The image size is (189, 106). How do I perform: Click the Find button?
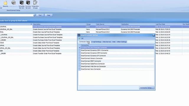click(40, 15)
